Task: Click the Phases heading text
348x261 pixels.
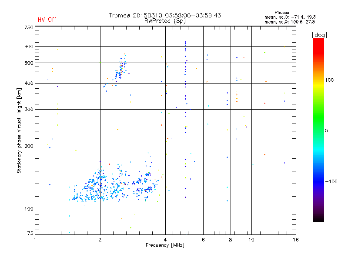Action: (281, 13)
